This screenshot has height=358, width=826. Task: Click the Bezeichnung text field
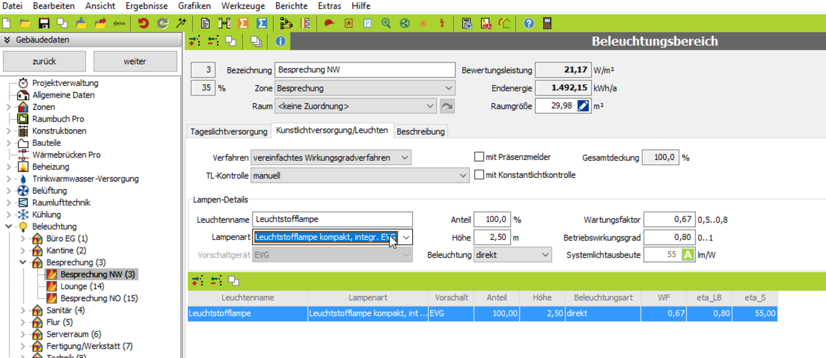(x=365, y=70)
